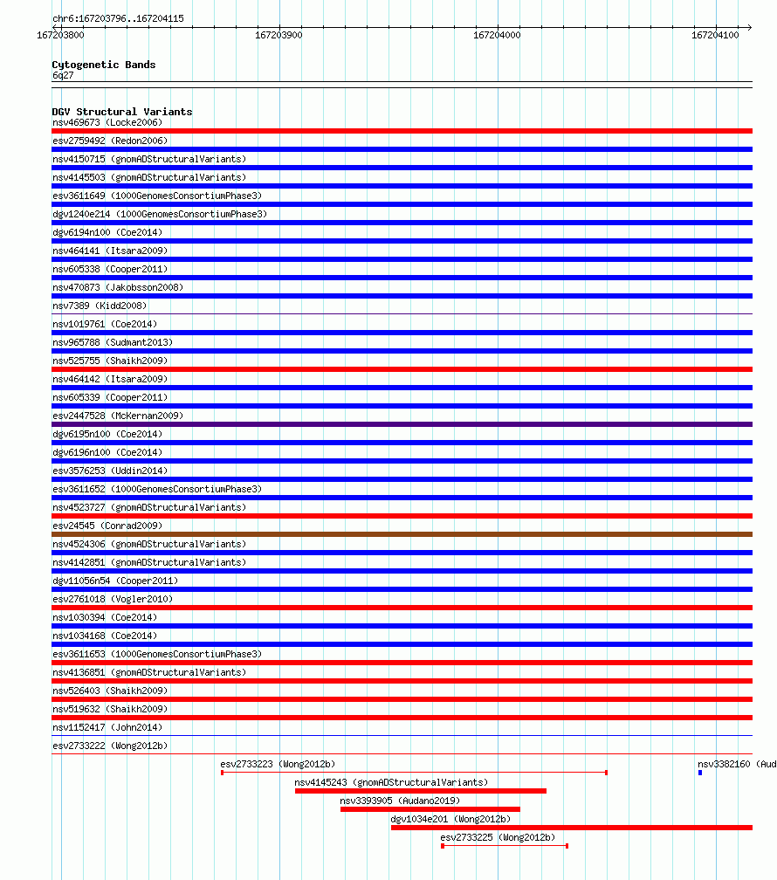Screen dimensions: 777x880
Task: Select the dgv1034e201 (Wong2012b) label
Action: (450, 820)
